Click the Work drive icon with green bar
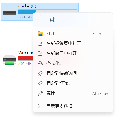128x117 pixels. coord(9,60)
